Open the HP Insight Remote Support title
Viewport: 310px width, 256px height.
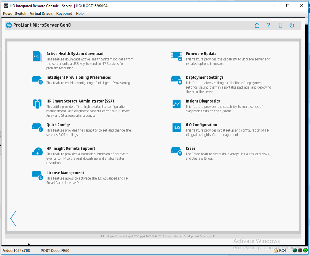pyautogui.click(x=71, y=148)
